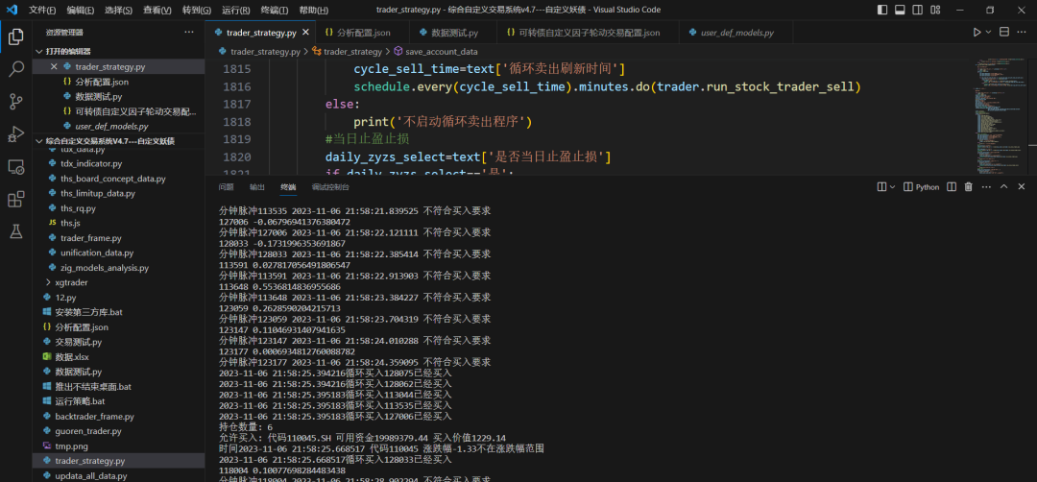Close trader_strategy.py in open editors list

point(54,67)
